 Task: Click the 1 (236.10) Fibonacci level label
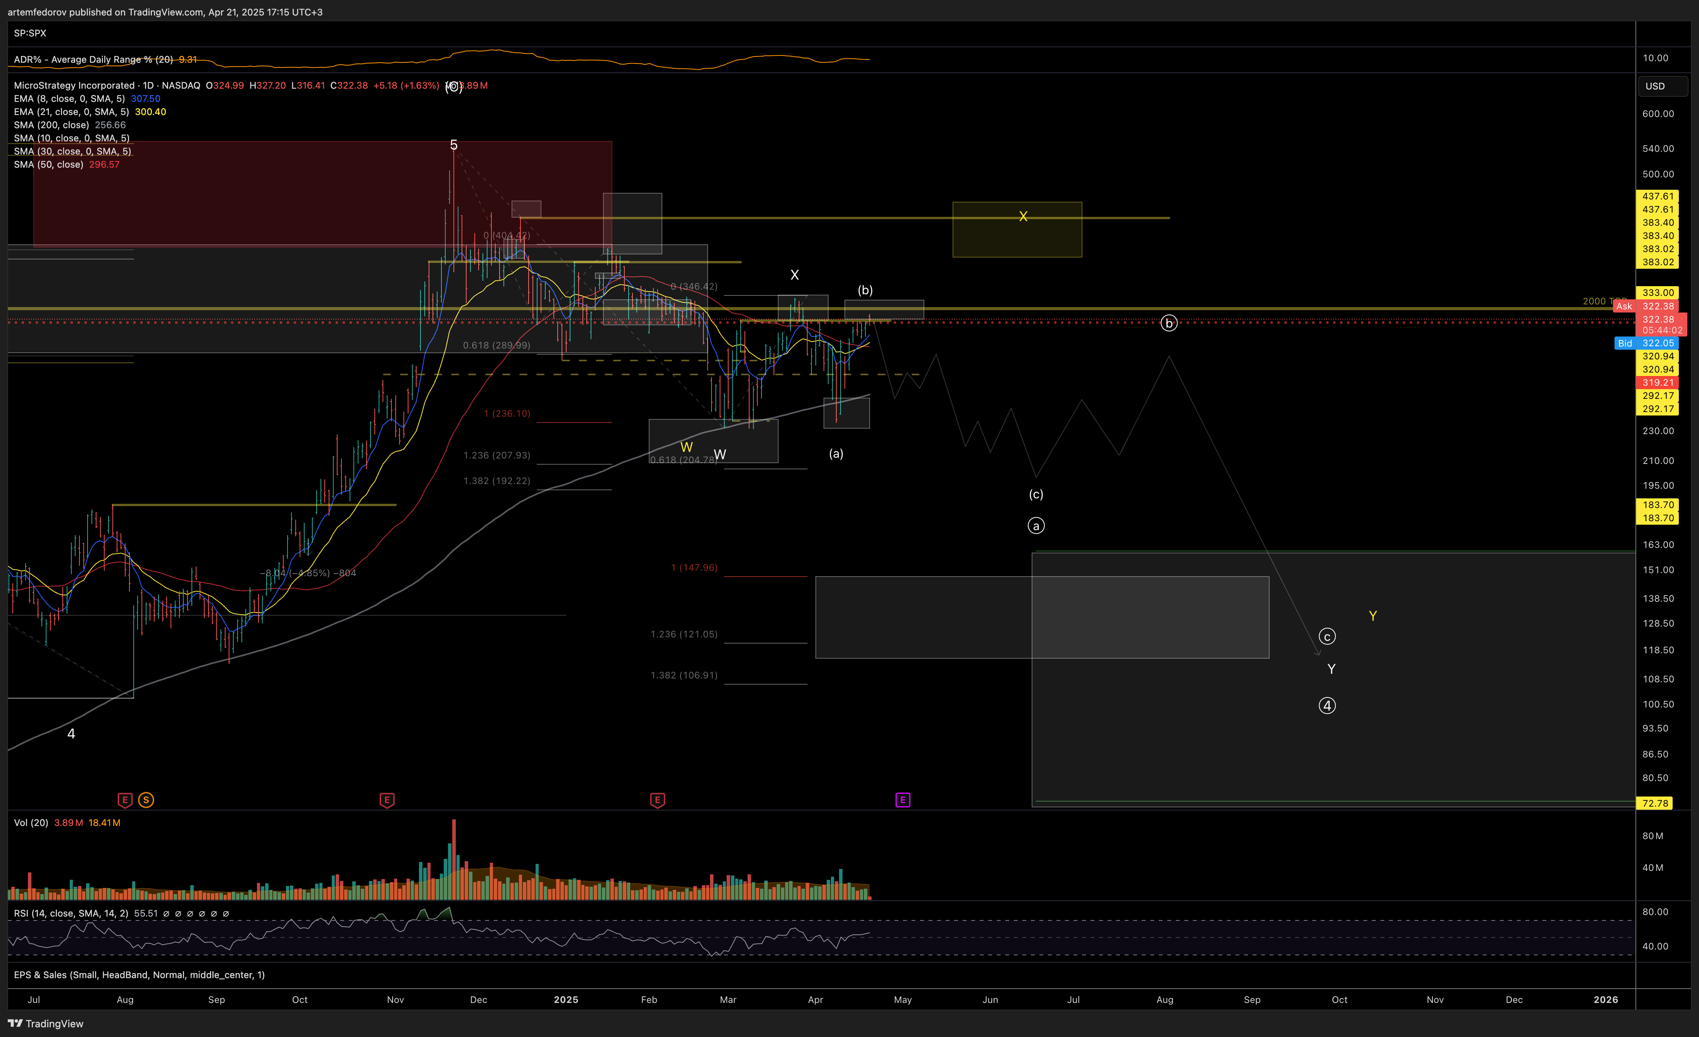507,414
